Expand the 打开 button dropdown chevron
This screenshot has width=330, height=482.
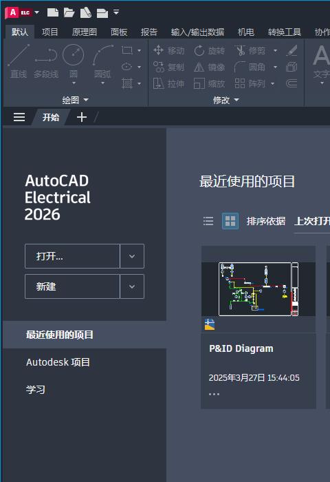pos(132,256)
